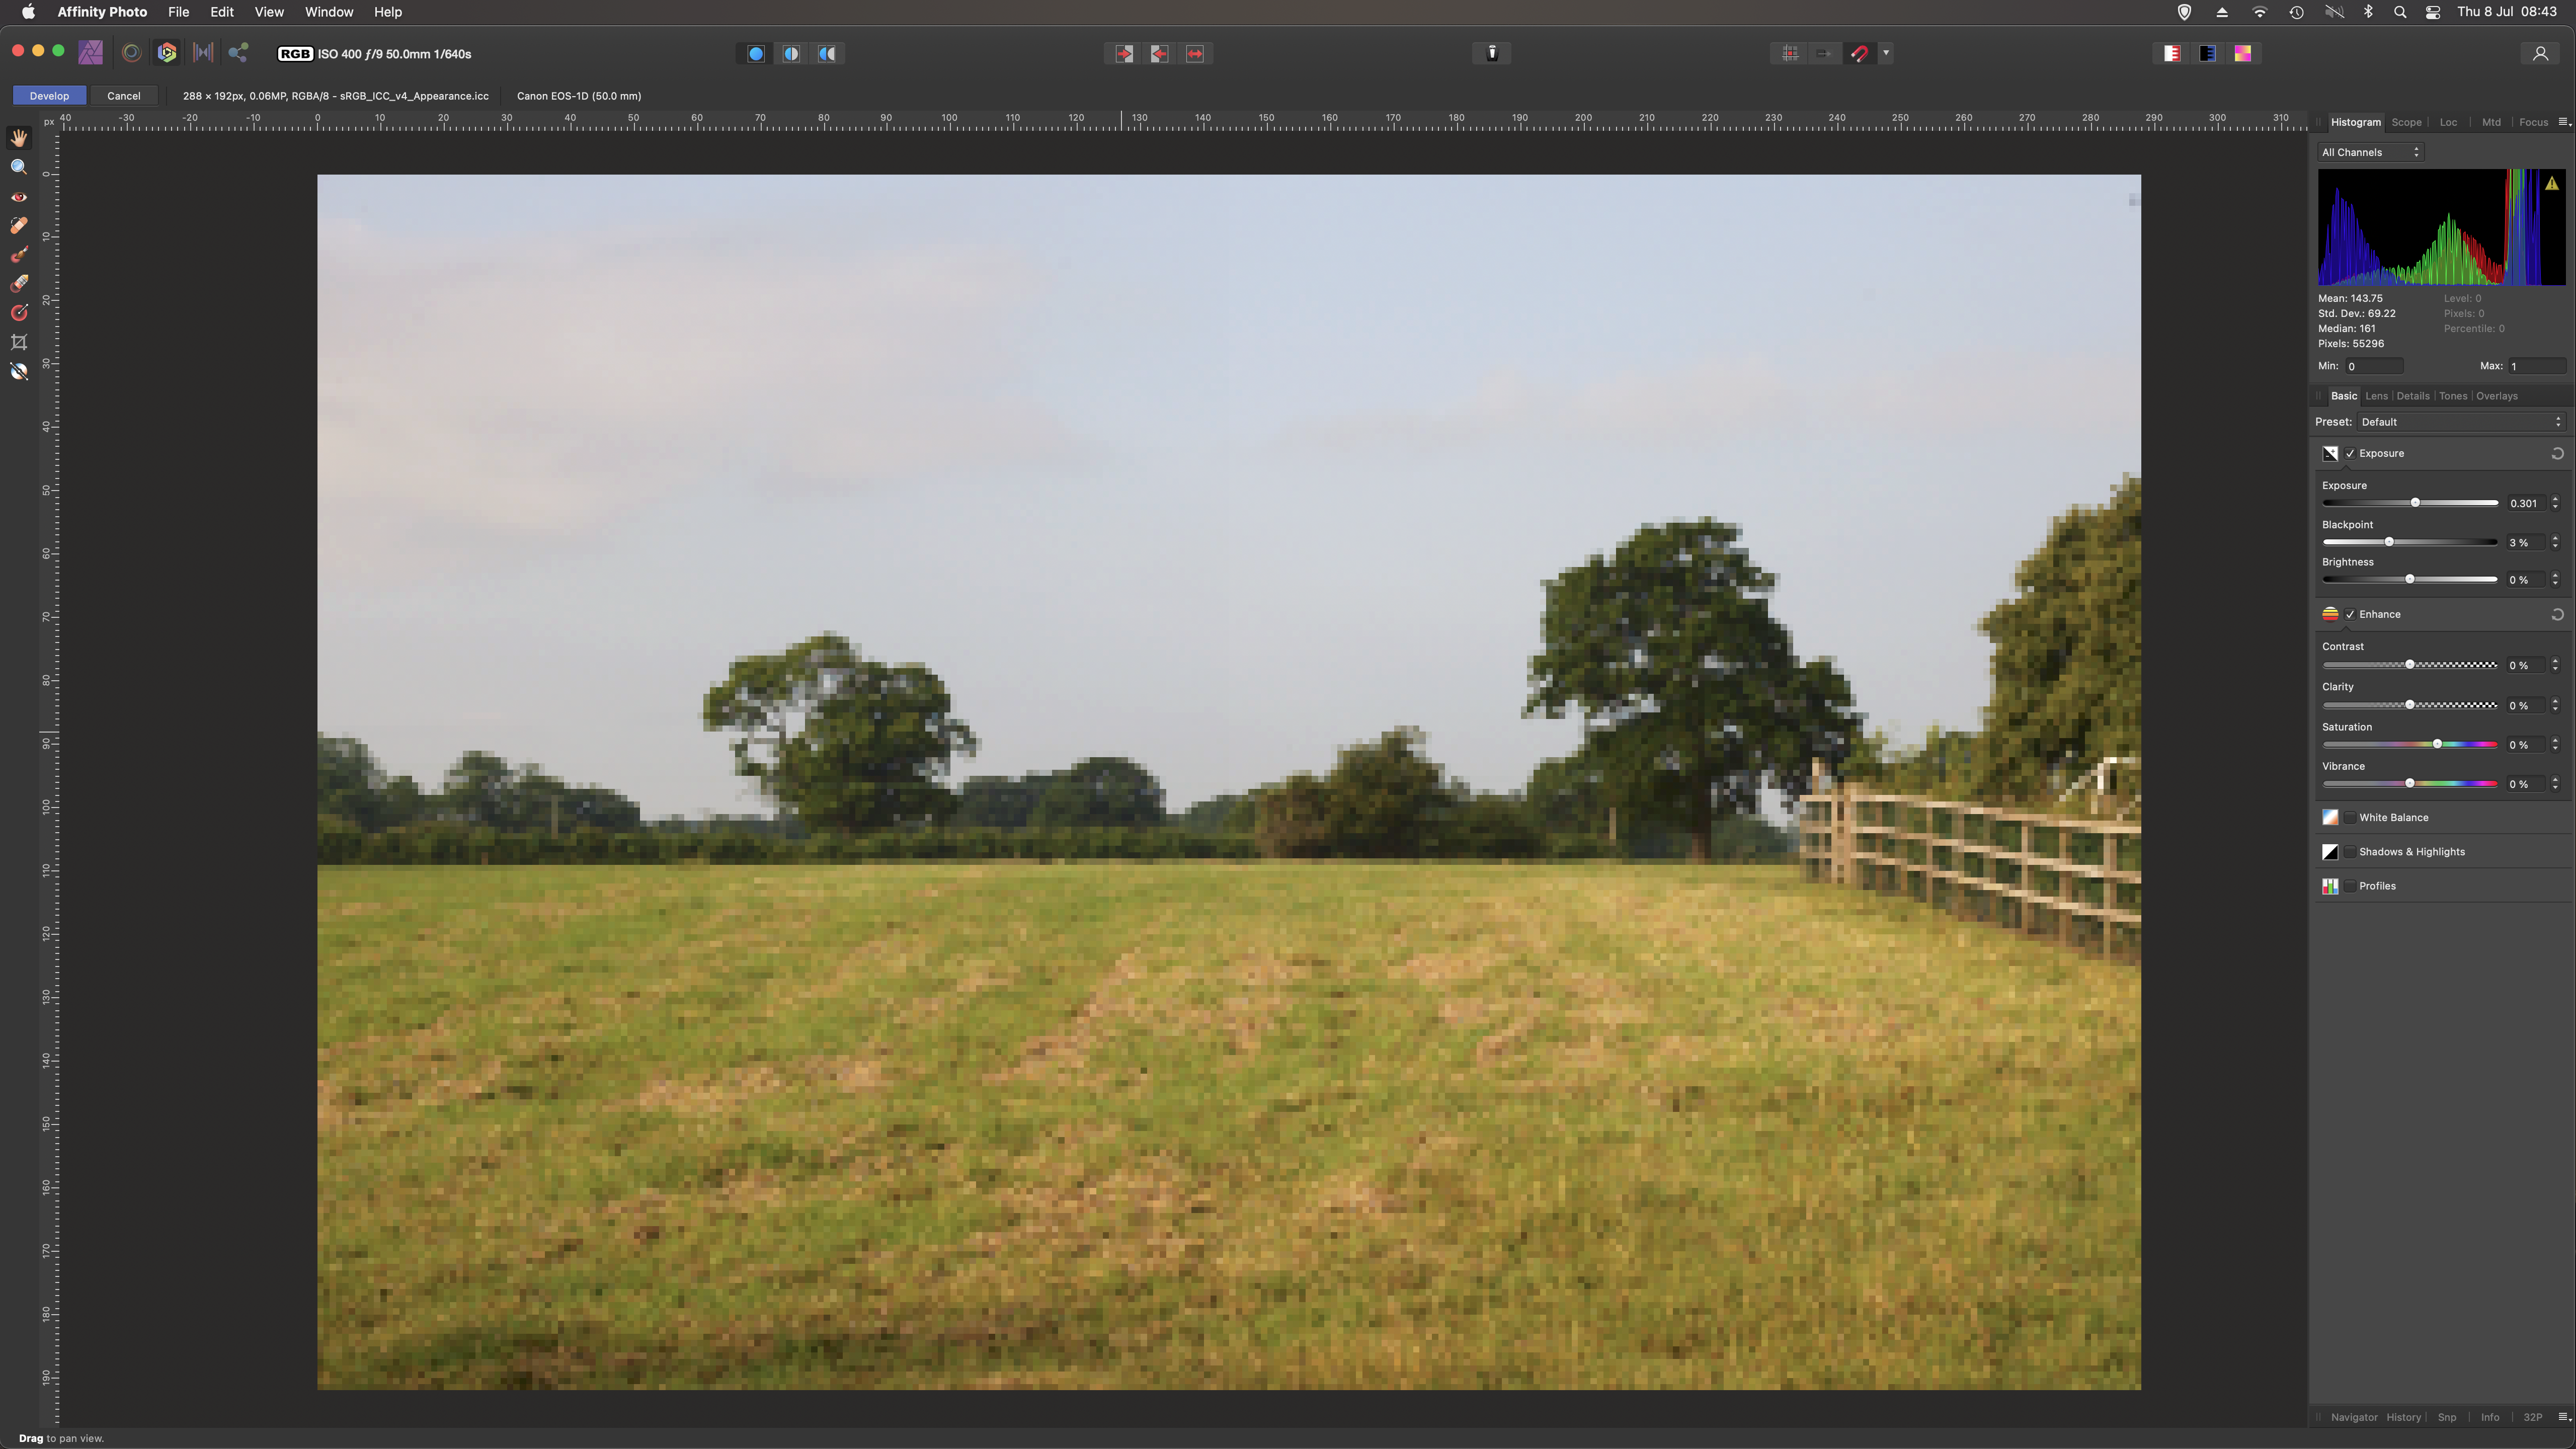Image resolution: width=2576 pixels, height=1449 pixels.
Task: Select the Overlay Gradient tool
Action: [x=19, y=313]
